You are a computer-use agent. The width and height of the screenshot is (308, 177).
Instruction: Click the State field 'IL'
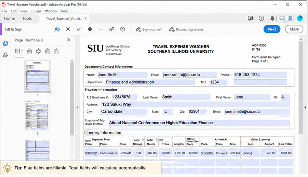(x=168, y=112)
